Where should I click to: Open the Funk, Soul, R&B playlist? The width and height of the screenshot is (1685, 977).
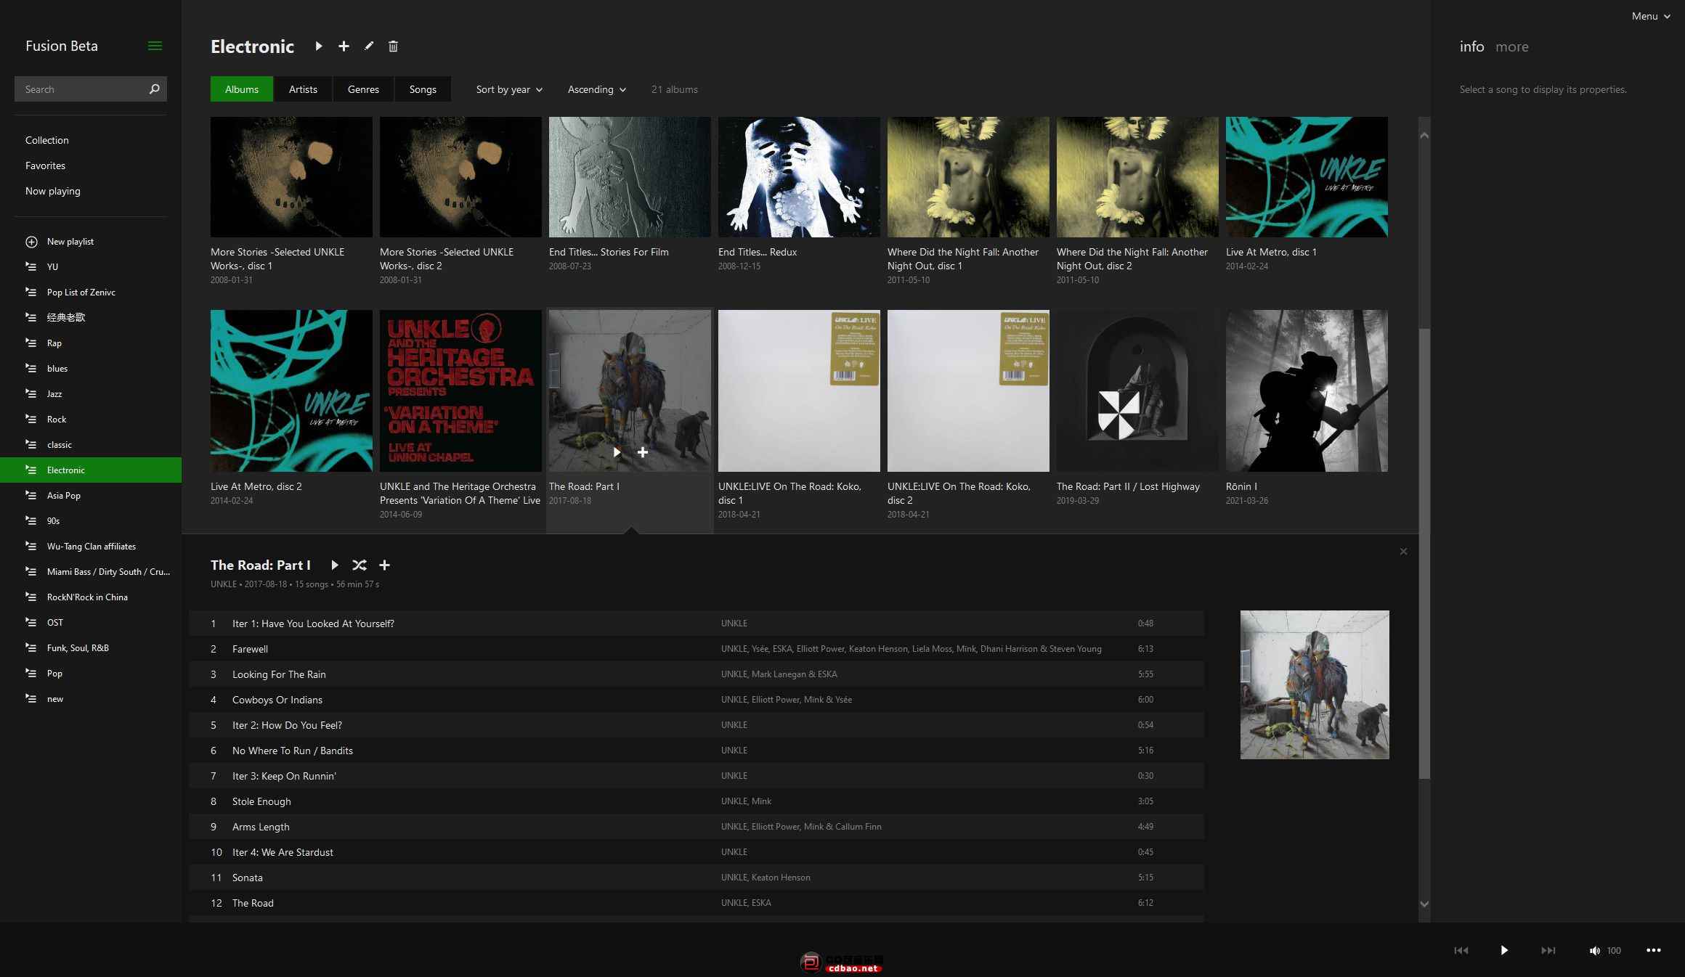point(91,648)
